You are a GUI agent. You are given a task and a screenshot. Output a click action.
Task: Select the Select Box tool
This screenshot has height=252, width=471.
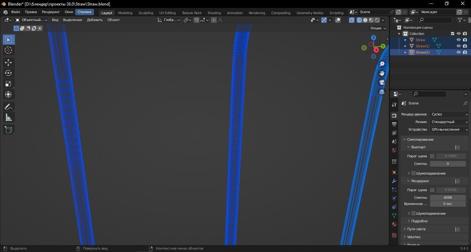(8, 40)
